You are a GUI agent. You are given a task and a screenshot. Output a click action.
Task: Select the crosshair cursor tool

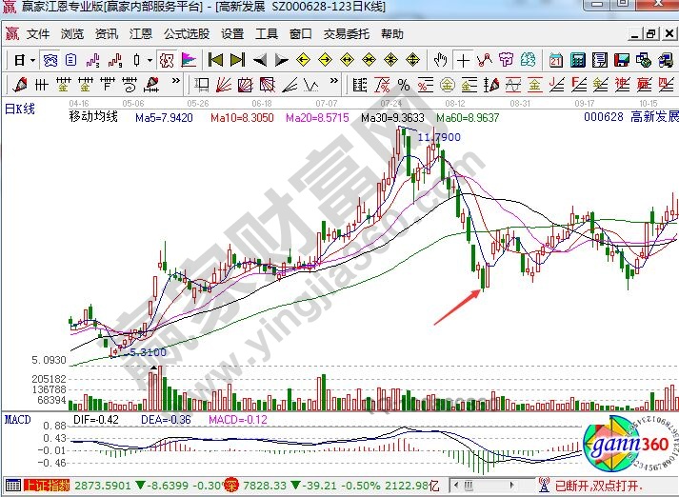462,59
